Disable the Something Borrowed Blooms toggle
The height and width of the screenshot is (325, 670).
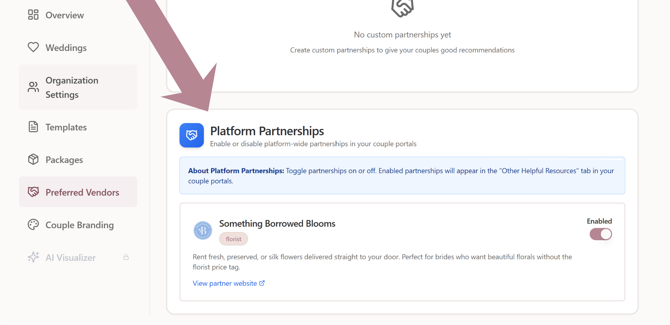point(601,234)
